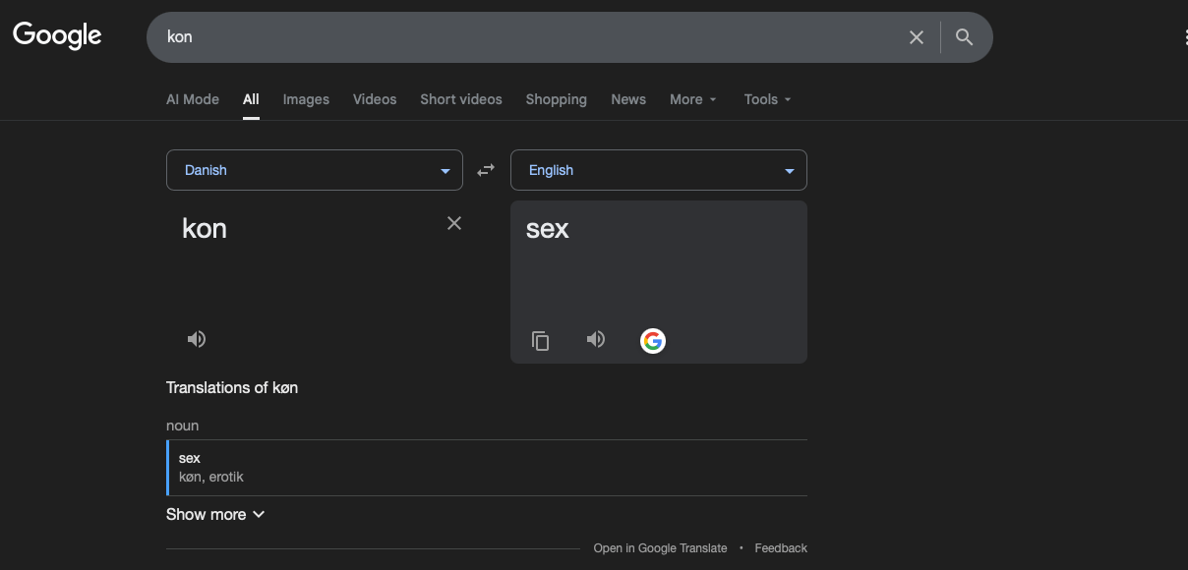Expand Show more translations
Screen dimensions: 1188x570
tap(215, 514)
